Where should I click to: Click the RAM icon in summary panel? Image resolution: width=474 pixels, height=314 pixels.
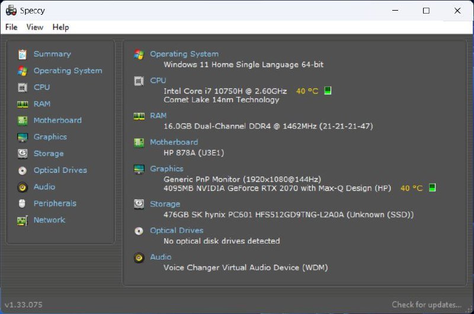139,116
